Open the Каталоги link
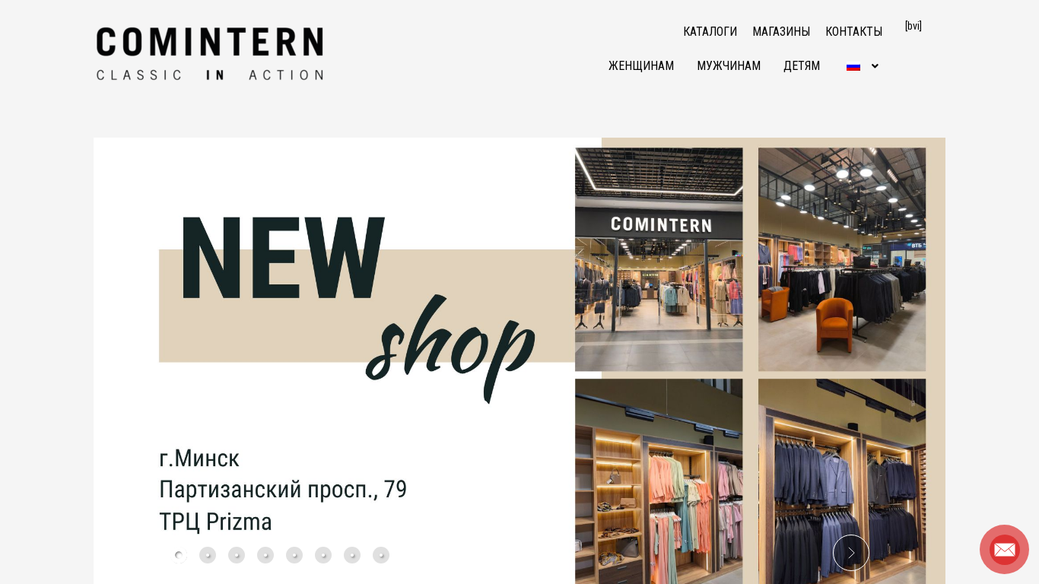The image size is (1039, 584). [x=710, y=32]
